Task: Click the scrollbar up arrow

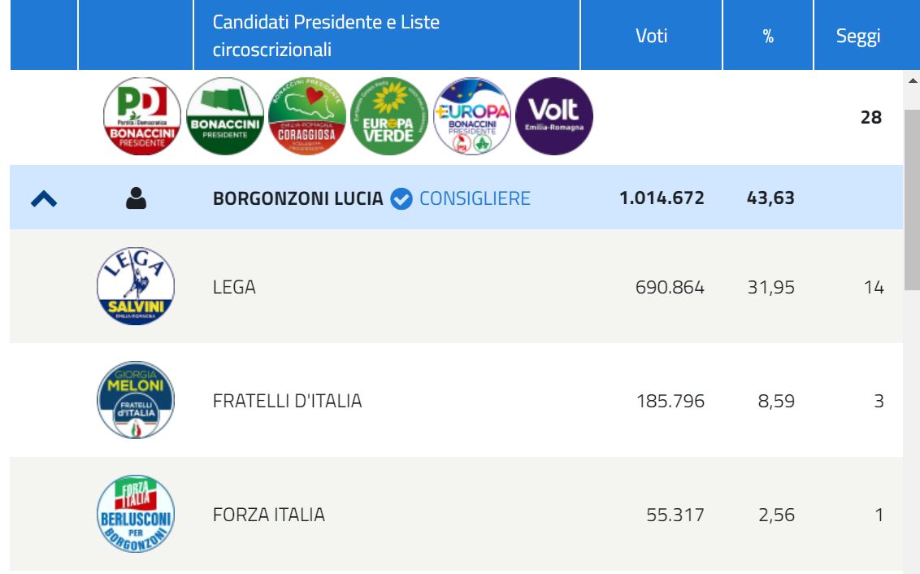Action: (913, 80)
